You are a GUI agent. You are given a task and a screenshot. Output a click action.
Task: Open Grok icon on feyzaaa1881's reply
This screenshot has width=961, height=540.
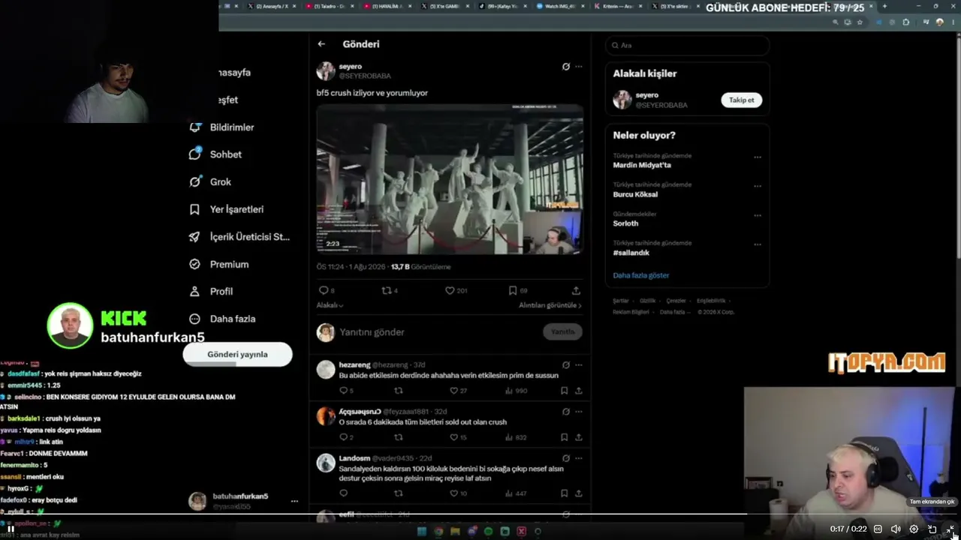(x=566, y=411)
